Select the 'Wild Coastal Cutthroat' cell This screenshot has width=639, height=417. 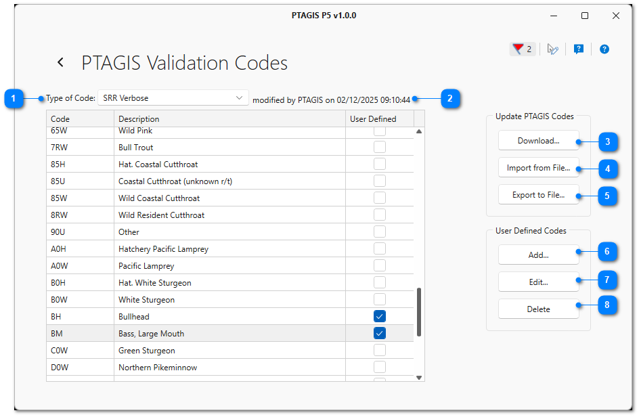[x=230, y=198]
